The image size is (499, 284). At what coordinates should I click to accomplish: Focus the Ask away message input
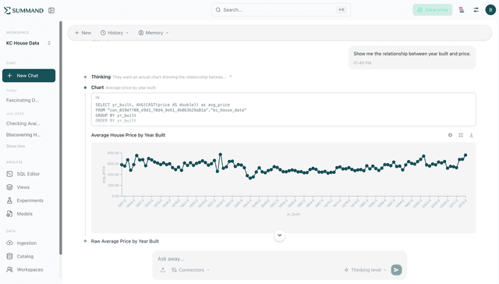point(279,259)
